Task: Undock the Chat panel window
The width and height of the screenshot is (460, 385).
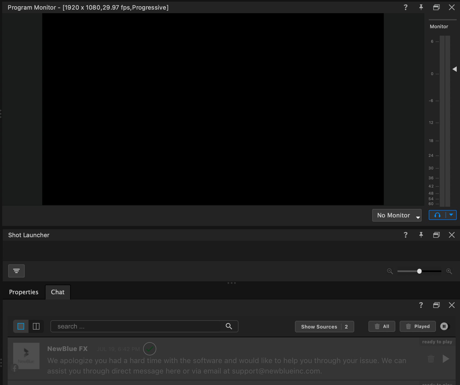Action: [436, 305]
